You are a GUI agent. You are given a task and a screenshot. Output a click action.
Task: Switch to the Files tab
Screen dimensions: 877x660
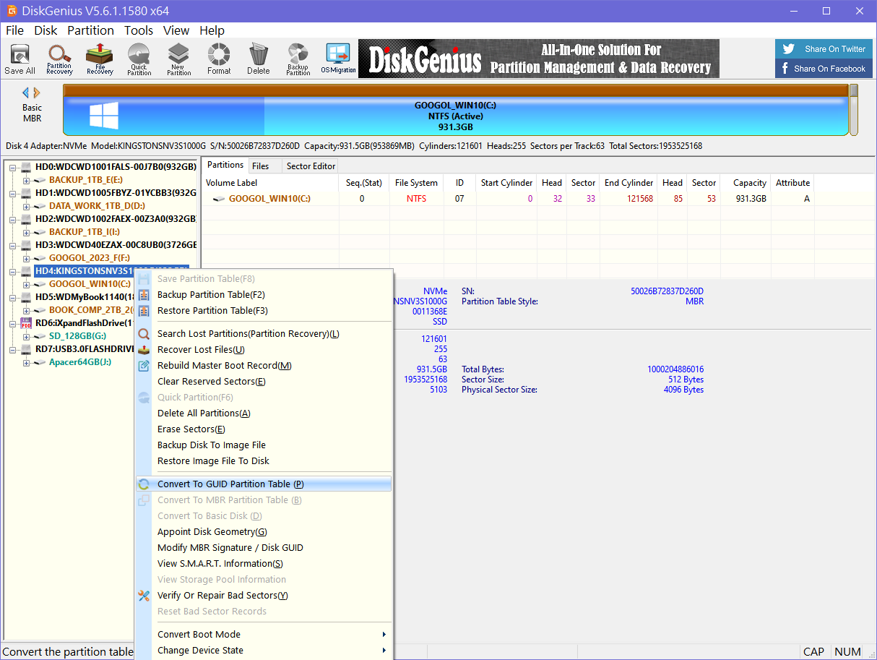261,166
